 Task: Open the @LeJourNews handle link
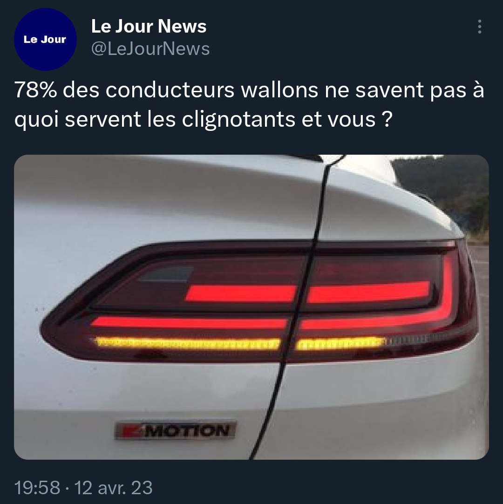coord(150,49)
